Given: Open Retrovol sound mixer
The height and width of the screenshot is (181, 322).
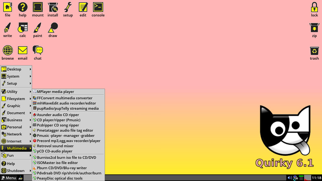Looking at the screenshot, I should [x=68, y=146].
